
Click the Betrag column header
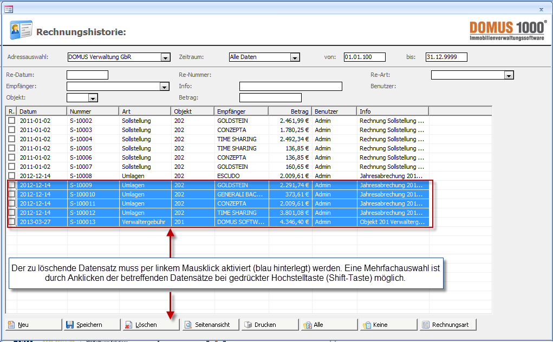click(290, 111)
